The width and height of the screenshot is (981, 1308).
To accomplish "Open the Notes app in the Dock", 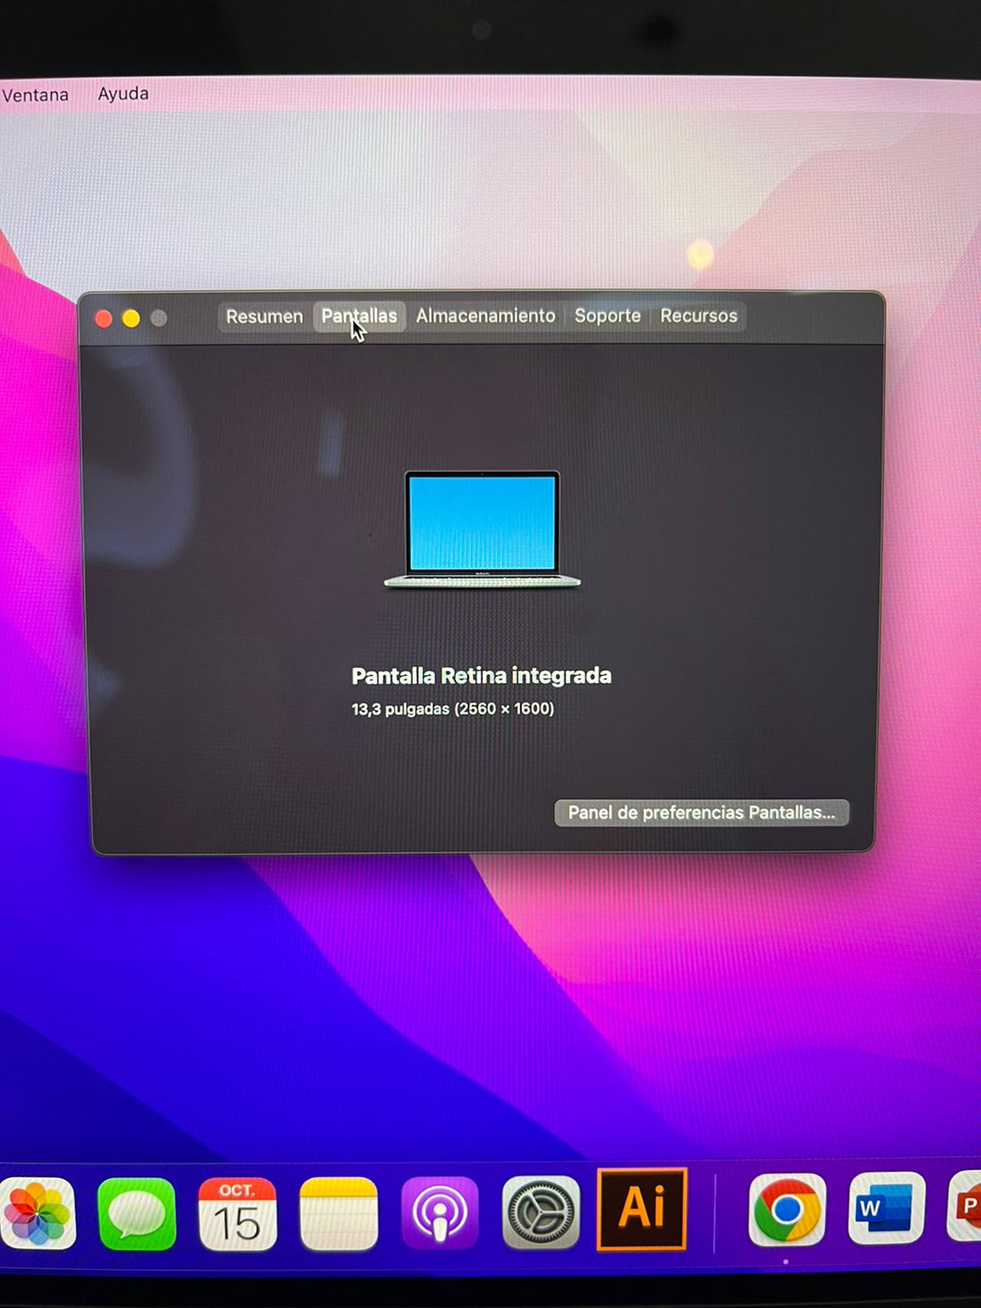I will (338, 1214).
